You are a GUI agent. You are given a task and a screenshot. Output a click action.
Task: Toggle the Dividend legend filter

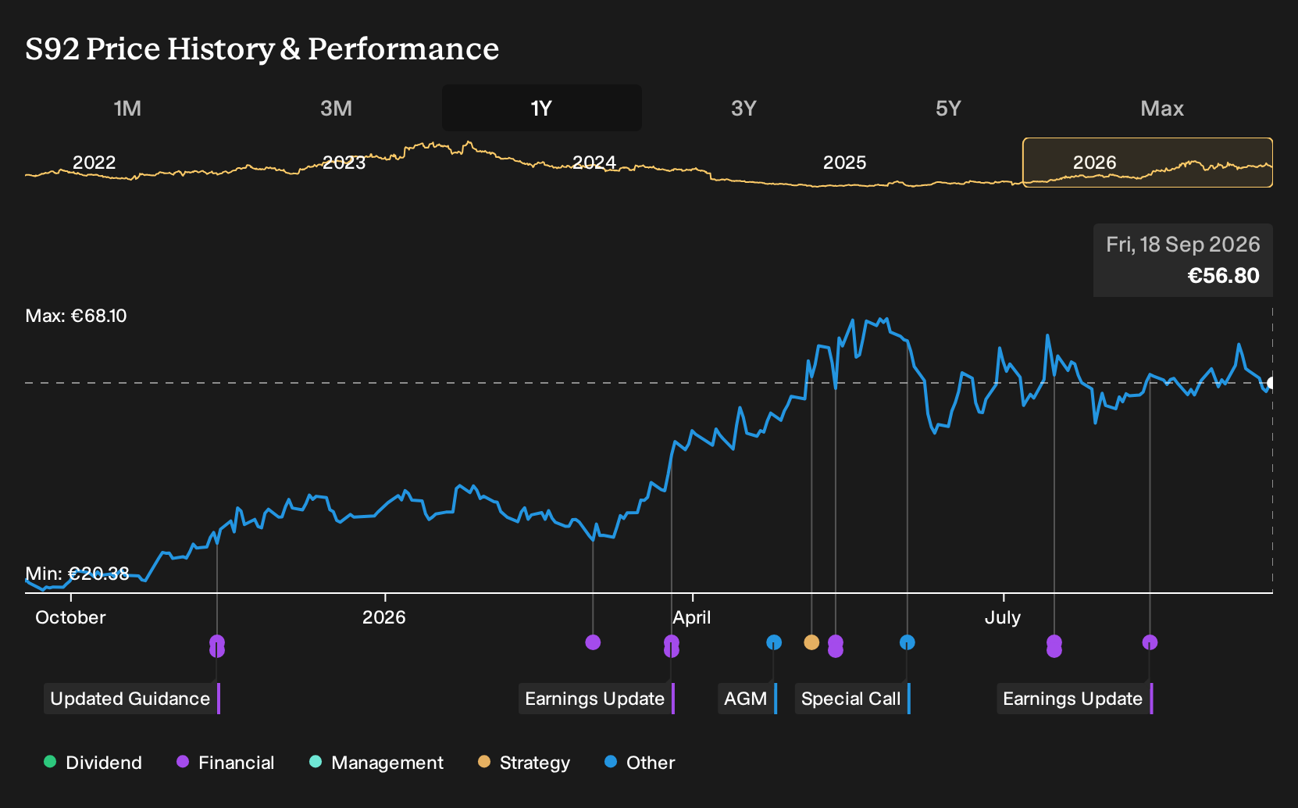coord(93,763)
